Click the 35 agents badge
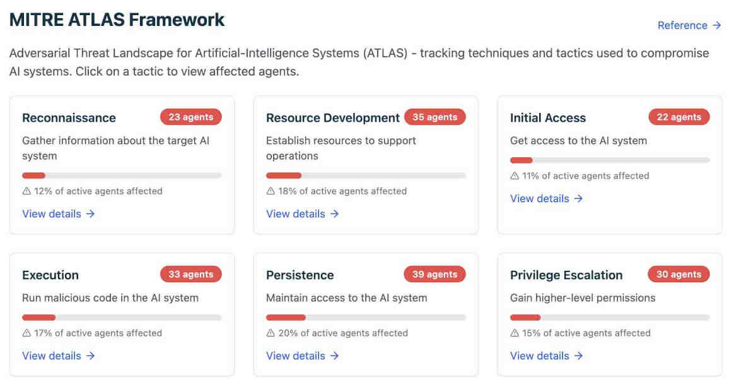This screenshot has height=387, width=729. [x=435, y=117]
